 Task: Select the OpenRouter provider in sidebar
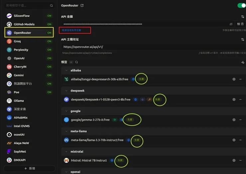point(29,33)
